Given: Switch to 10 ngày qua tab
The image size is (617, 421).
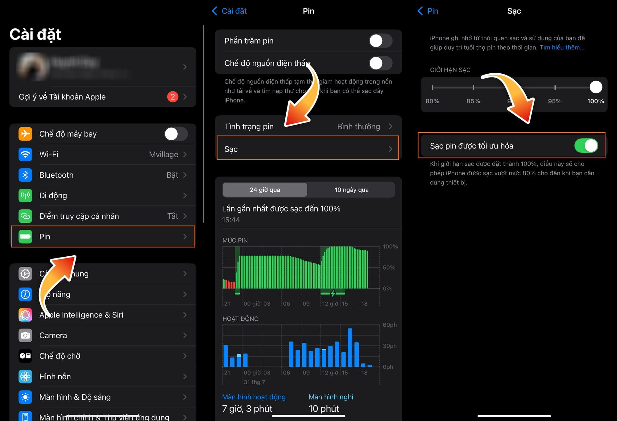Looking at the screenshot, I should (351, 190).
